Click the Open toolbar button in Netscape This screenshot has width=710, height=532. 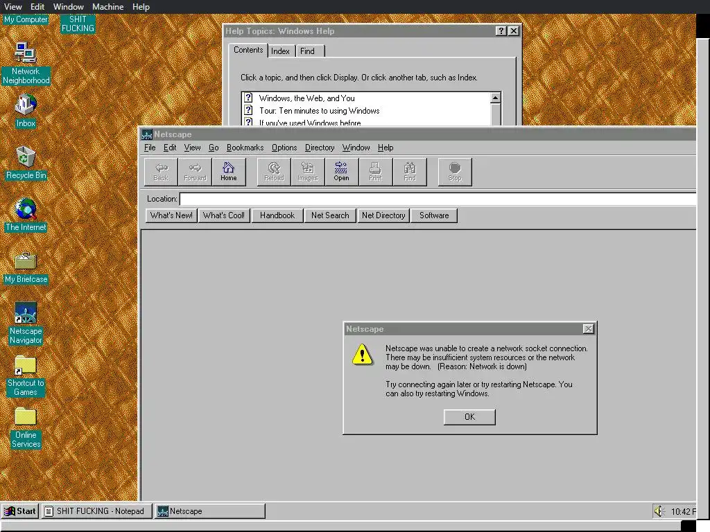pos(341,172)
